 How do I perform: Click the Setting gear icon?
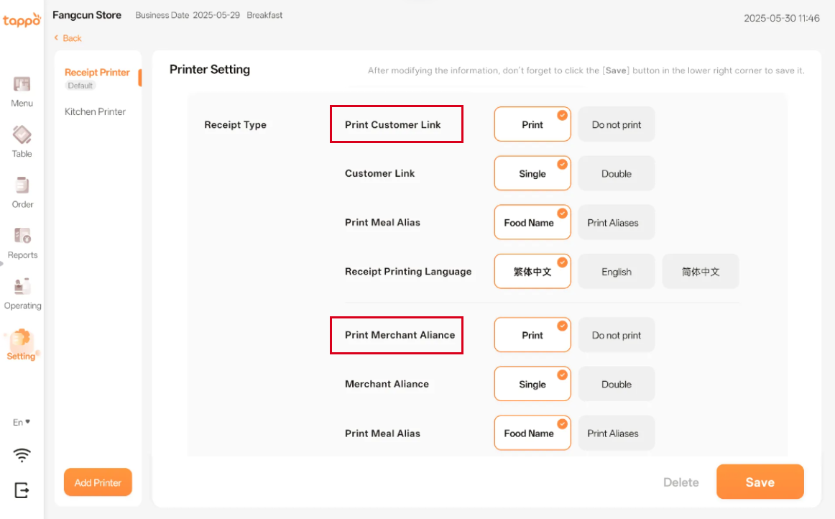pyautogui.click(x=22, y=338)
